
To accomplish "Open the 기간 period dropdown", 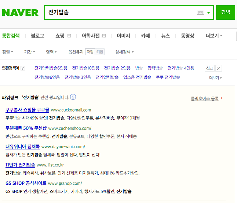I will click(29, 52).
